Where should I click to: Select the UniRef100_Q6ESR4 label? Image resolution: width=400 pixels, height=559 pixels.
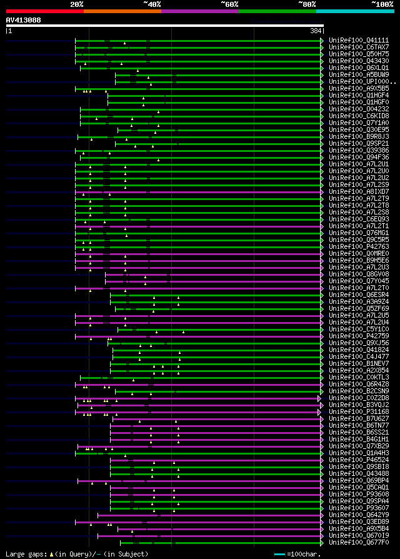point(359,295)
